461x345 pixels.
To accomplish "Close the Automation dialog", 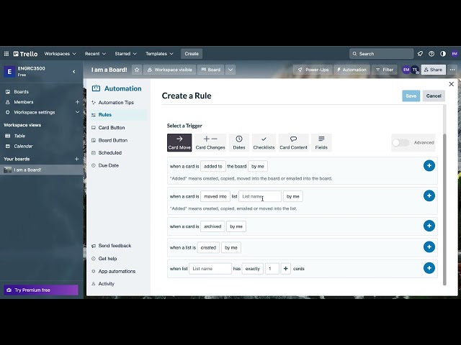I will (452, 84).
